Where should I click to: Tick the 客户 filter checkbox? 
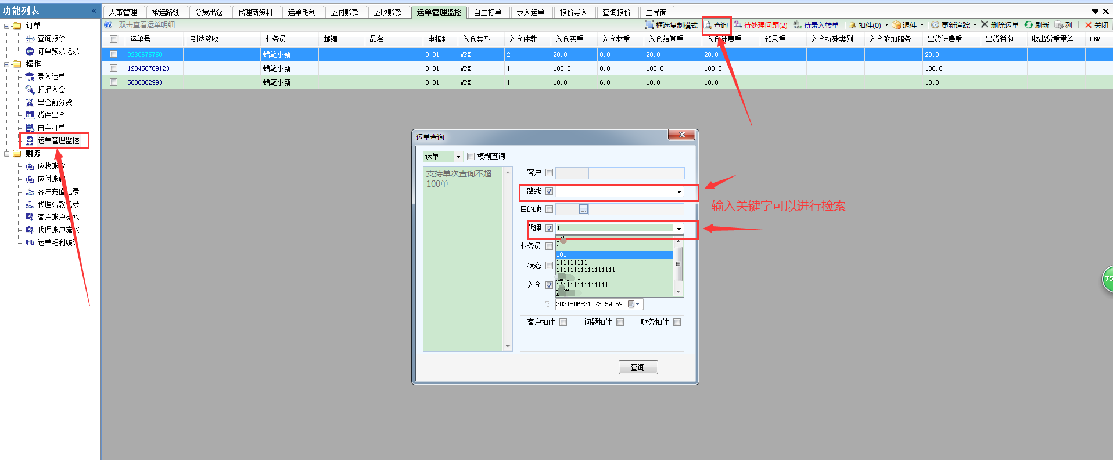pyautogui.click(x=549, y=172)
